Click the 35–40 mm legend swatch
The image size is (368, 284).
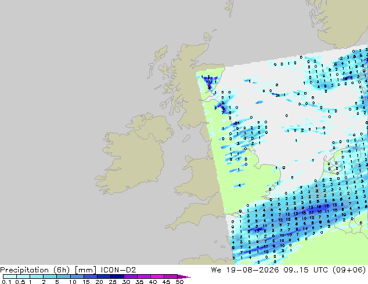[143, 276]
